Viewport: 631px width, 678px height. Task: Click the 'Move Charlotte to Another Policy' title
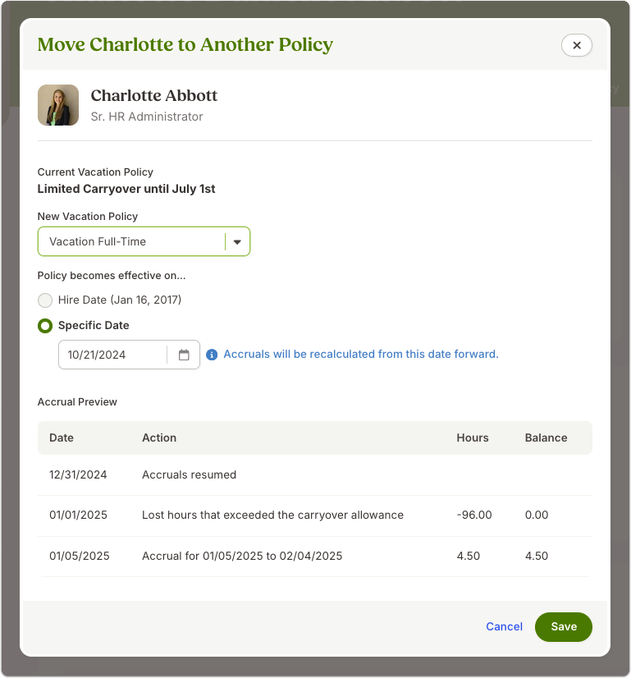[185, 44]
